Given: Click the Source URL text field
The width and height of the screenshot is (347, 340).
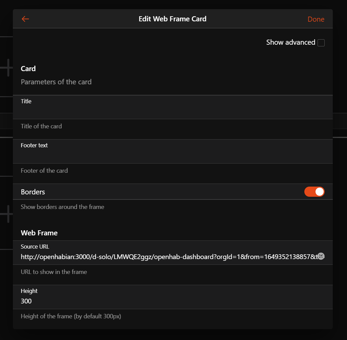Looking at the screenshot, I should pyautogui.click(x=166, y=257).
